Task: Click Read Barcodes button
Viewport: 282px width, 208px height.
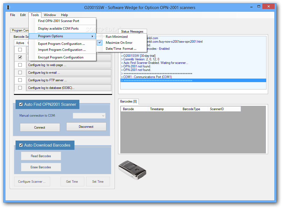Action: [41, 156]
